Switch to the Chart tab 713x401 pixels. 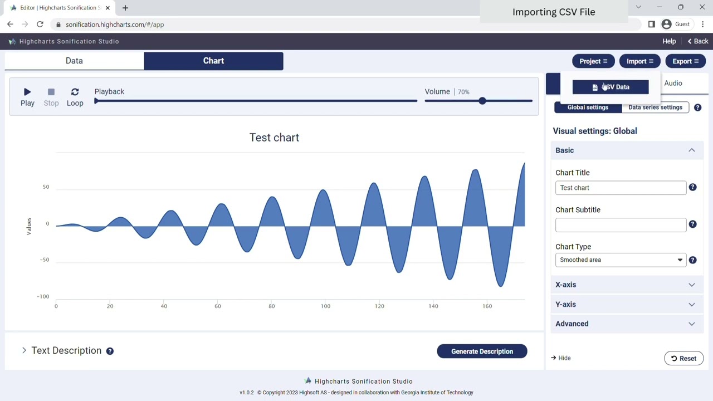213,61
